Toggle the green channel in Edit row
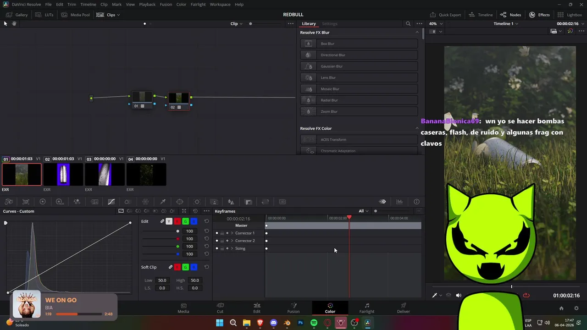 pyautogui.click(x=185, y=221)
